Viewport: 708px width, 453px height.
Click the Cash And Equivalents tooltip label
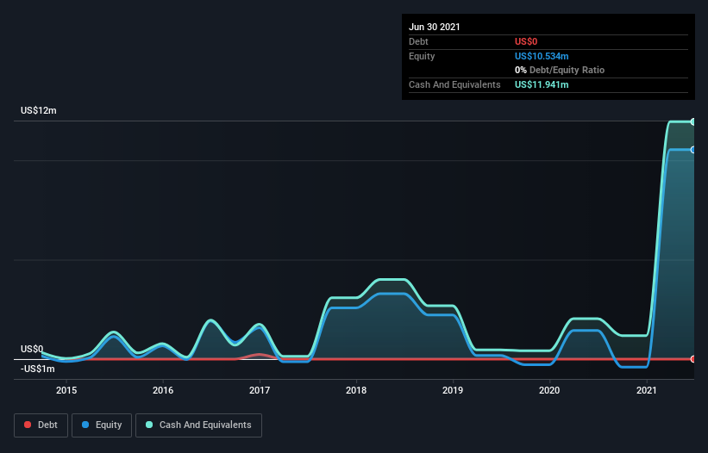pyautogui.click(x=454, y=84)
